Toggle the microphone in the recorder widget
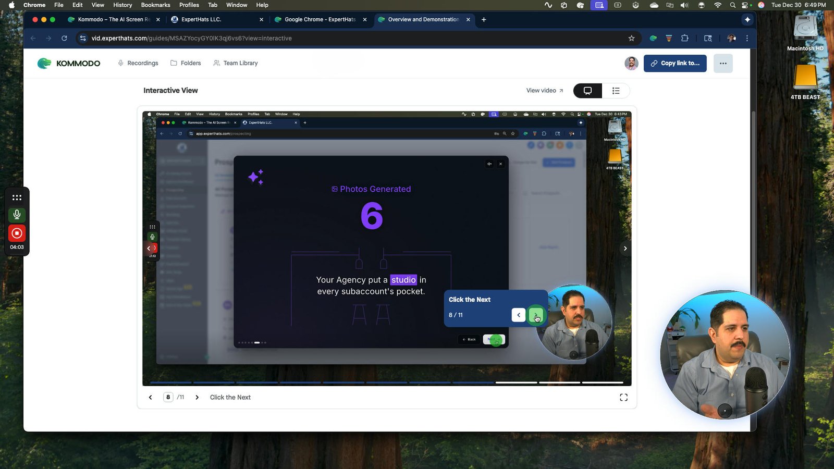Image resolution: width=834 pixels, height=469 pixels. pyautogui.click(x=17, y=214)
